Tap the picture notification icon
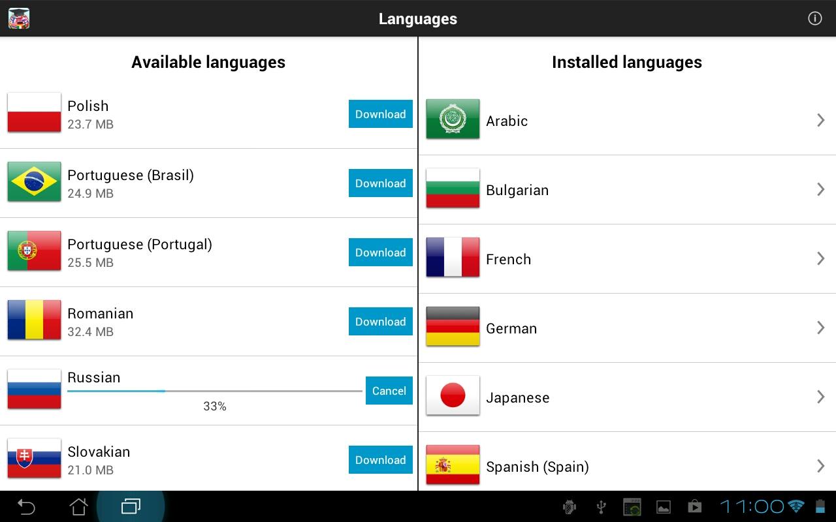This screenshot has height=522, width=836. pos(664,507)
